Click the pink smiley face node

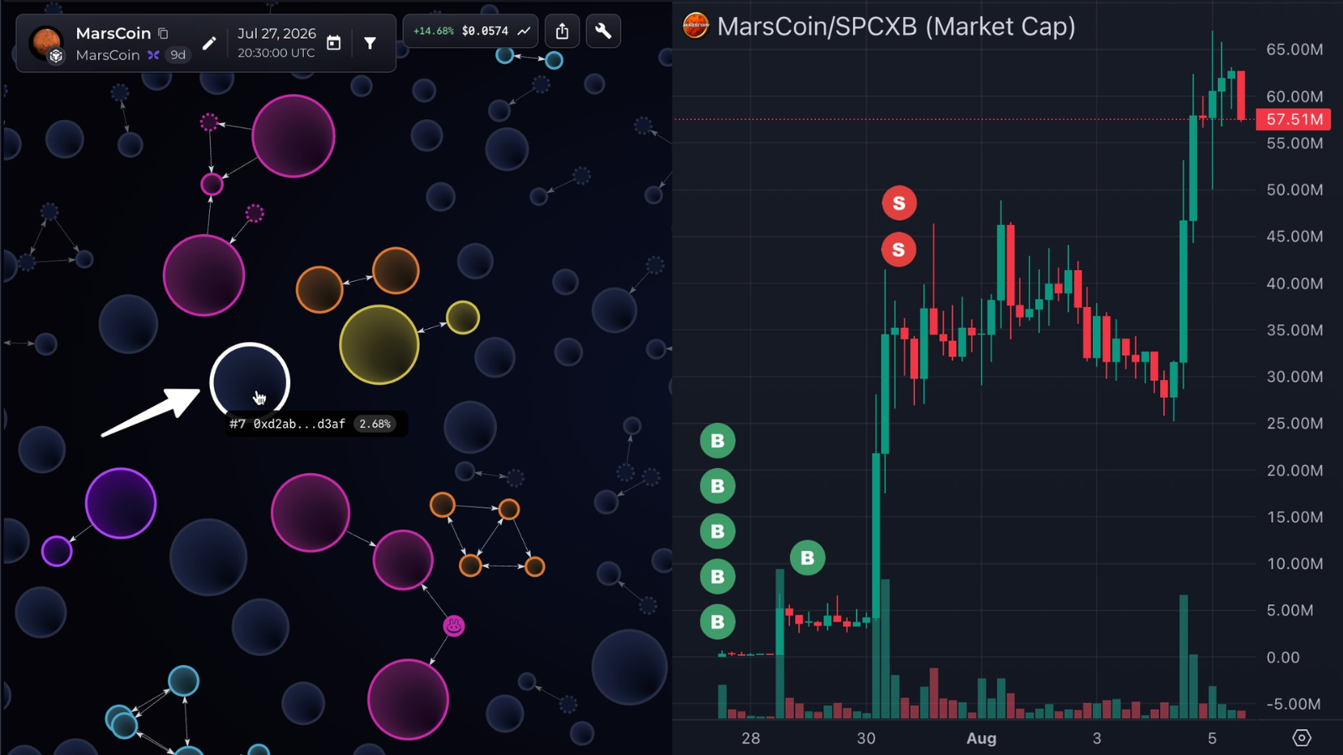tap(454, 626)
